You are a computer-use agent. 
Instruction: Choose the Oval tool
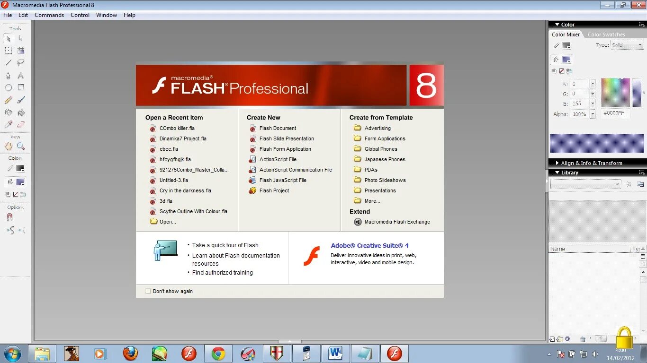tap(9, 87)
